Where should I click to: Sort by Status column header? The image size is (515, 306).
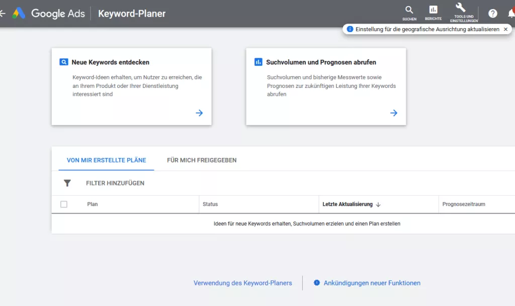[x=210, y=204]
